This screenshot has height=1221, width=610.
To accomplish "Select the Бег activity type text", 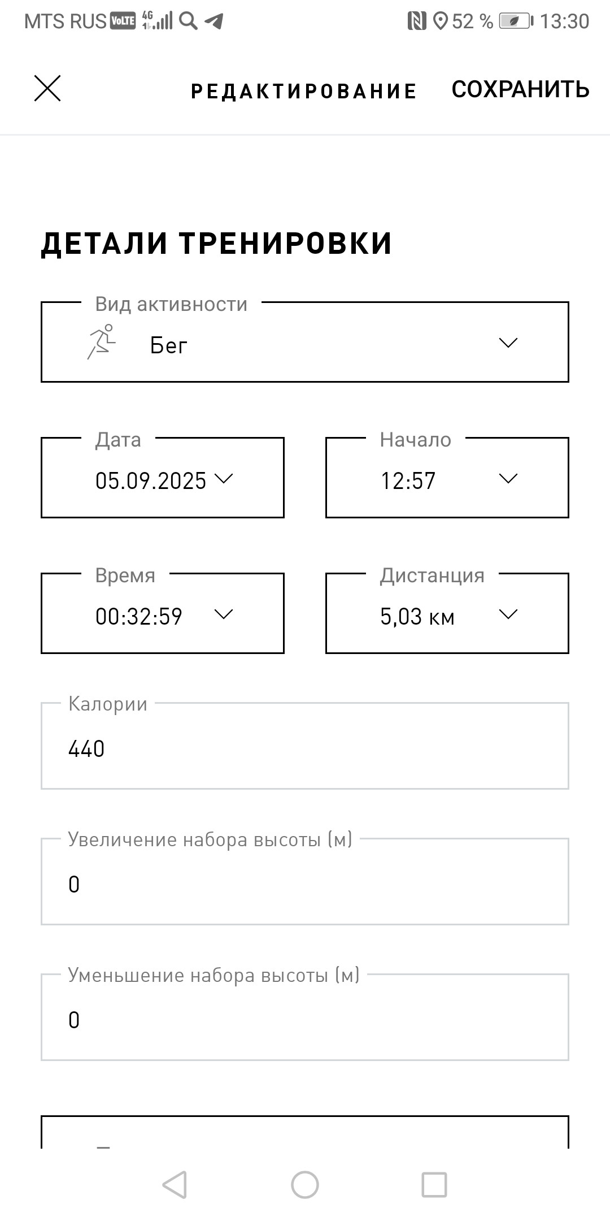I will pos(168,345).
